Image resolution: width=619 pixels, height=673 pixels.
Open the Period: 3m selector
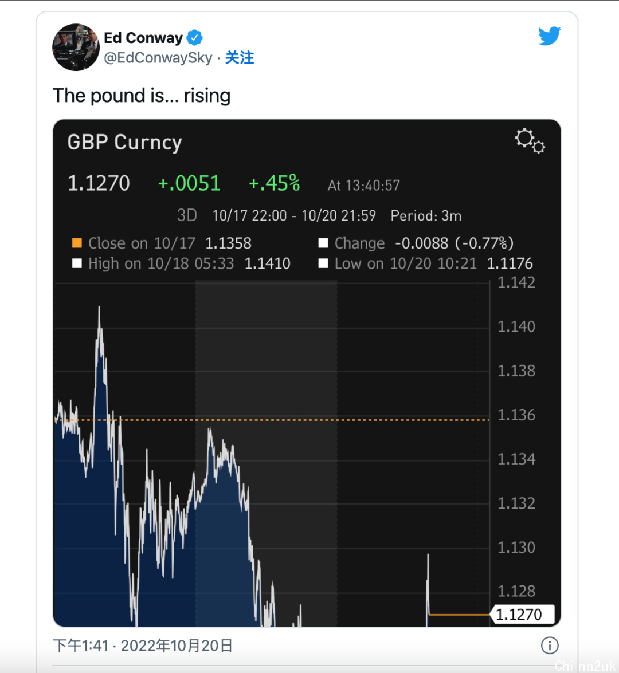tap(426, 215)
